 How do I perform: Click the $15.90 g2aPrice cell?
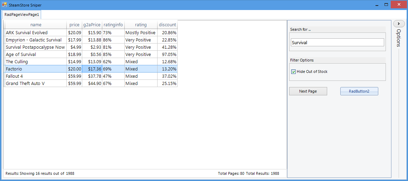pyautogui.click(x=92, y=32)
